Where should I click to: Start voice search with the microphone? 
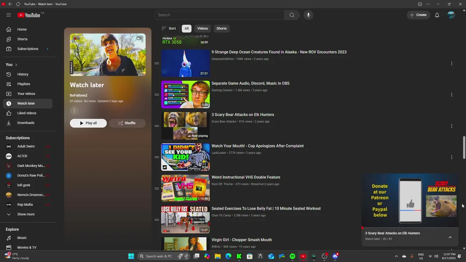pos(308,15)
